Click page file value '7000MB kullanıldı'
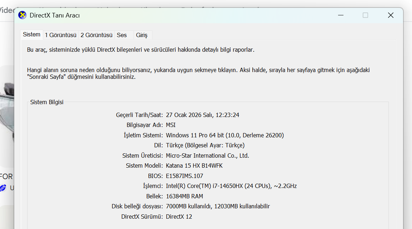 (x=189, y=207)
